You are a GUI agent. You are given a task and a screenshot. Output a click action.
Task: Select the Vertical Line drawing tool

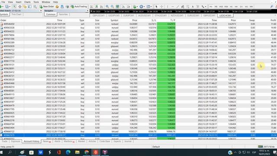pos(167,7)
